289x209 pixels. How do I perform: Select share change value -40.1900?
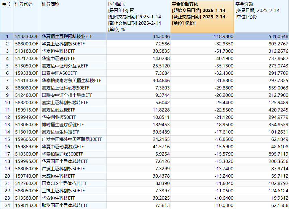pos(202,58)
